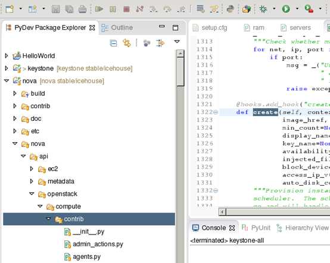Click the Save All toolbar icon
The height and width of the screenshot is (263, 330).
tap(69, 9)
